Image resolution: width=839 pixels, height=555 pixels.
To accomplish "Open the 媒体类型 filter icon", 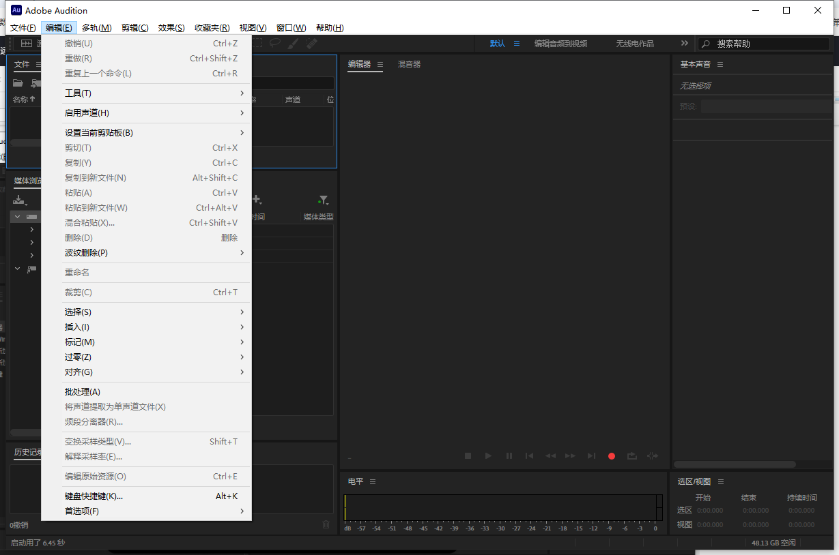I will click(x=323, y=199).
